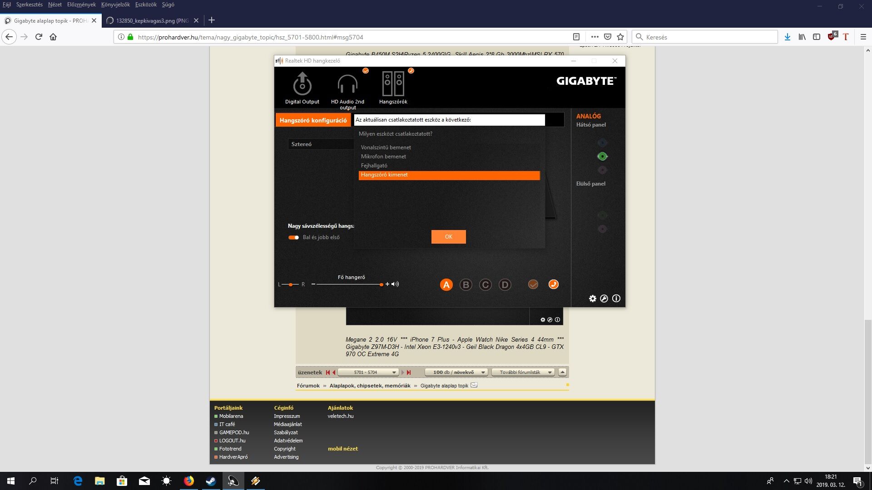The height and width of the screenshot is (490, 872).
Task: Open File Explorer from the taskbar
Action: click(x=99, y=481)
